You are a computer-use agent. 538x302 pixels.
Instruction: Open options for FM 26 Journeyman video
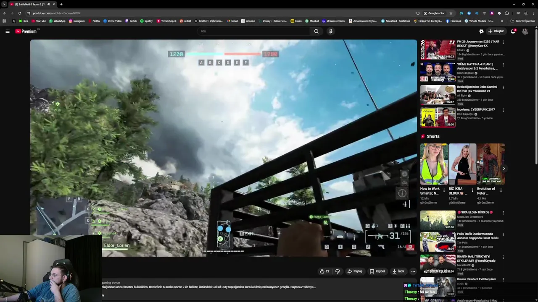[x=503, y=42]
